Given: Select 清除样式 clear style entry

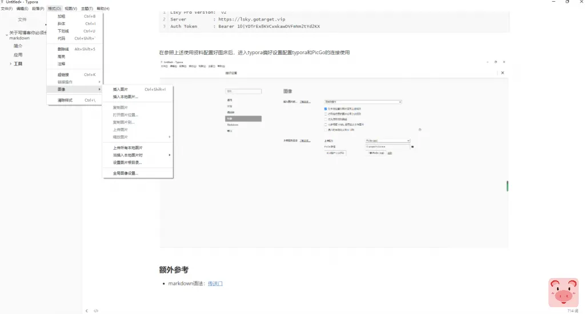Looking at the screenshot, I should pyautogui.click(x=75, y=100).
